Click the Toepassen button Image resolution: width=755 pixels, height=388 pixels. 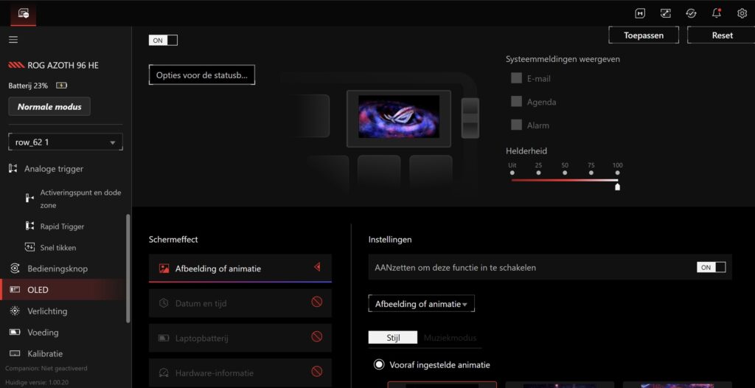(643, 35)
